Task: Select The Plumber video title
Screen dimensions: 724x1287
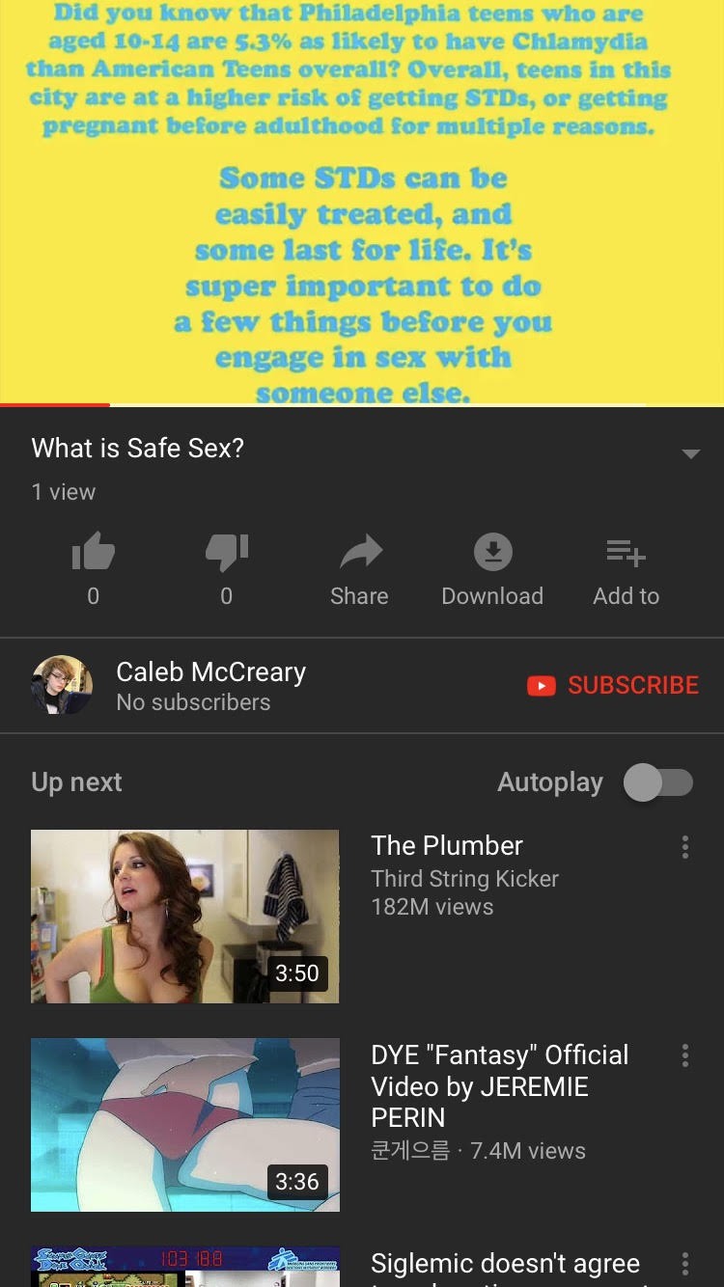Action: (x=447, y=846)
